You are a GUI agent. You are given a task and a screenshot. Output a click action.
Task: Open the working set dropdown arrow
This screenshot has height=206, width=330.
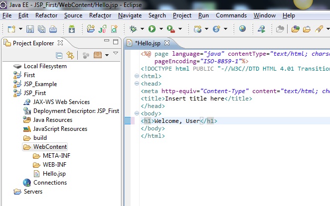[x=107, y=55]
